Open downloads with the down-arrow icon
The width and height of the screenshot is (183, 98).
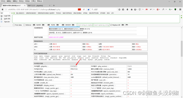[127, 10]
